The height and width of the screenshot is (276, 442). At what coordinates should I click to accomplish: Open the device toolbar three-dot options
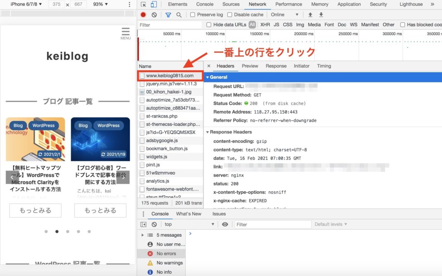pos(129,4)
